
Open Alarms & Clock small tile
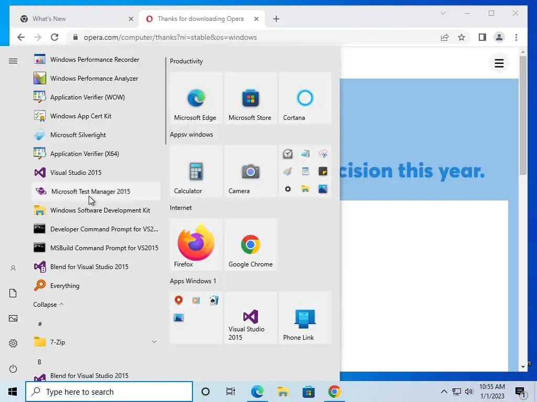pos(288,154)
